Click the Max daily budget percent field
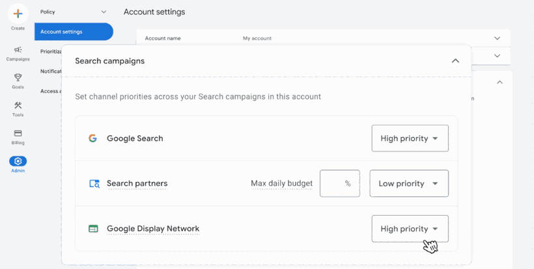 [x=339, y=183]
